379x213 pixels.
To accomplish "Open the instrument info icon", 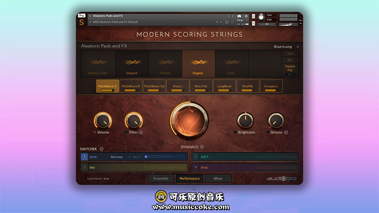I will coord(246,16).
